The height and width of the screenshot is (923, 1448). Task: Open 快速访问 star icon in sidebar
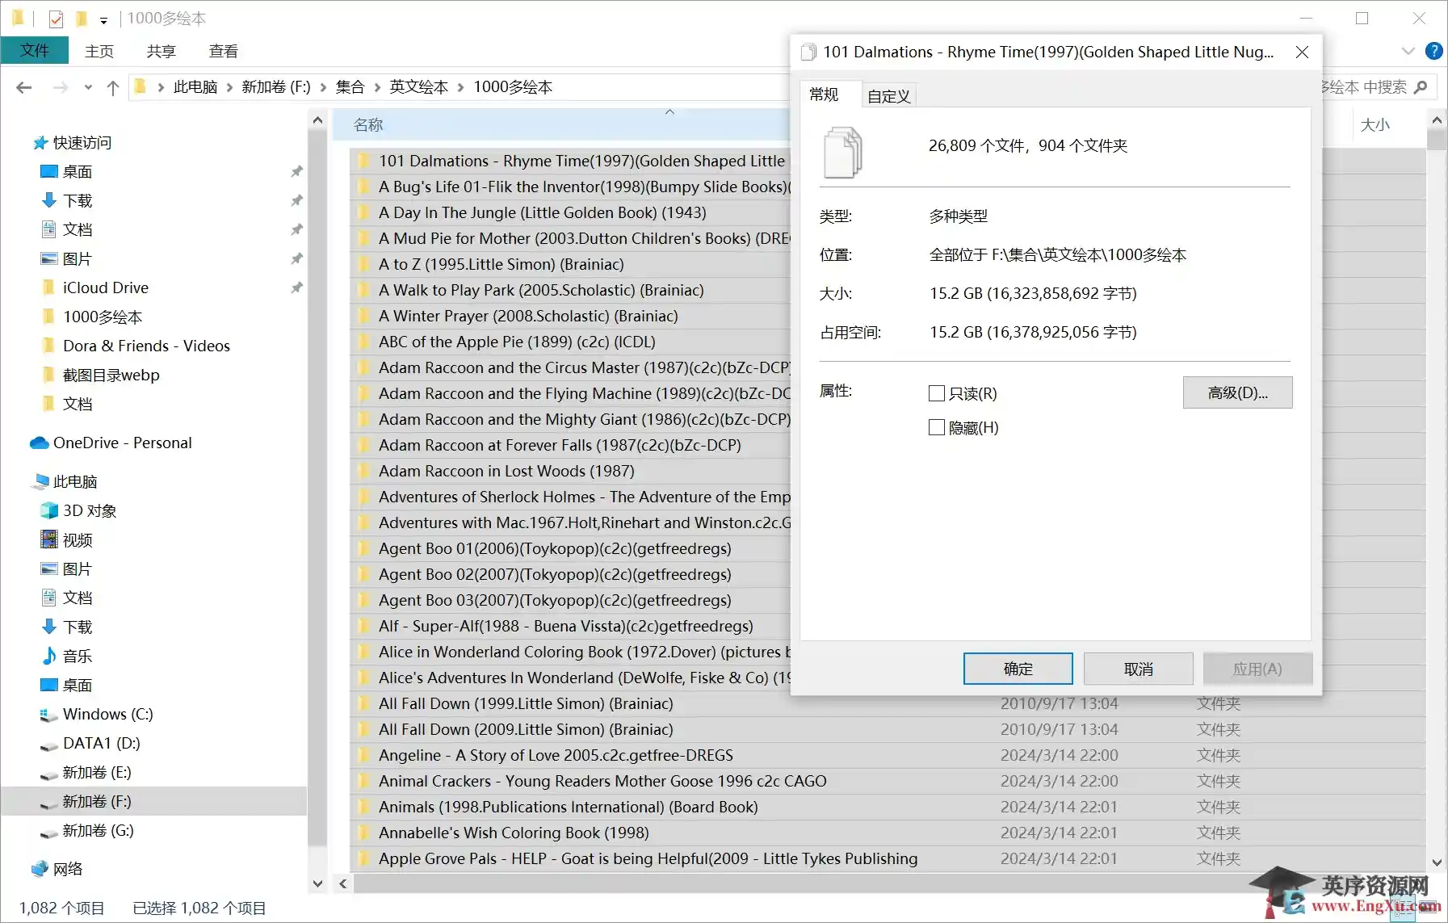coord(40,143)
